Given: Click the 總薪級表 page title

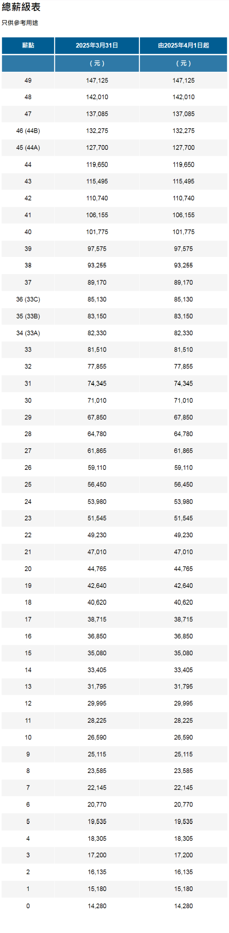Looking at the screenshot, I should coord(21,7).
